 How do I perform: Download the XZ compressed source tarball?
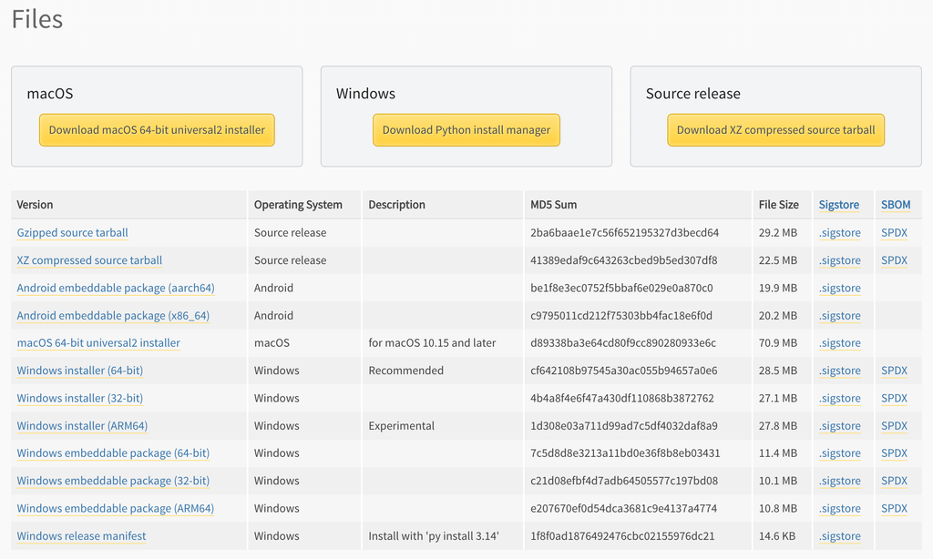click(775, 129)
